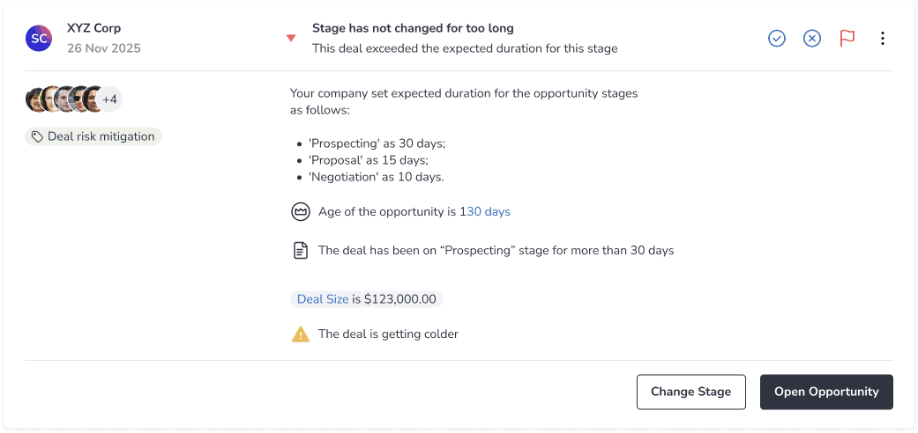
Task: Click the XYZ Corp company name
Action: point(93,28)
